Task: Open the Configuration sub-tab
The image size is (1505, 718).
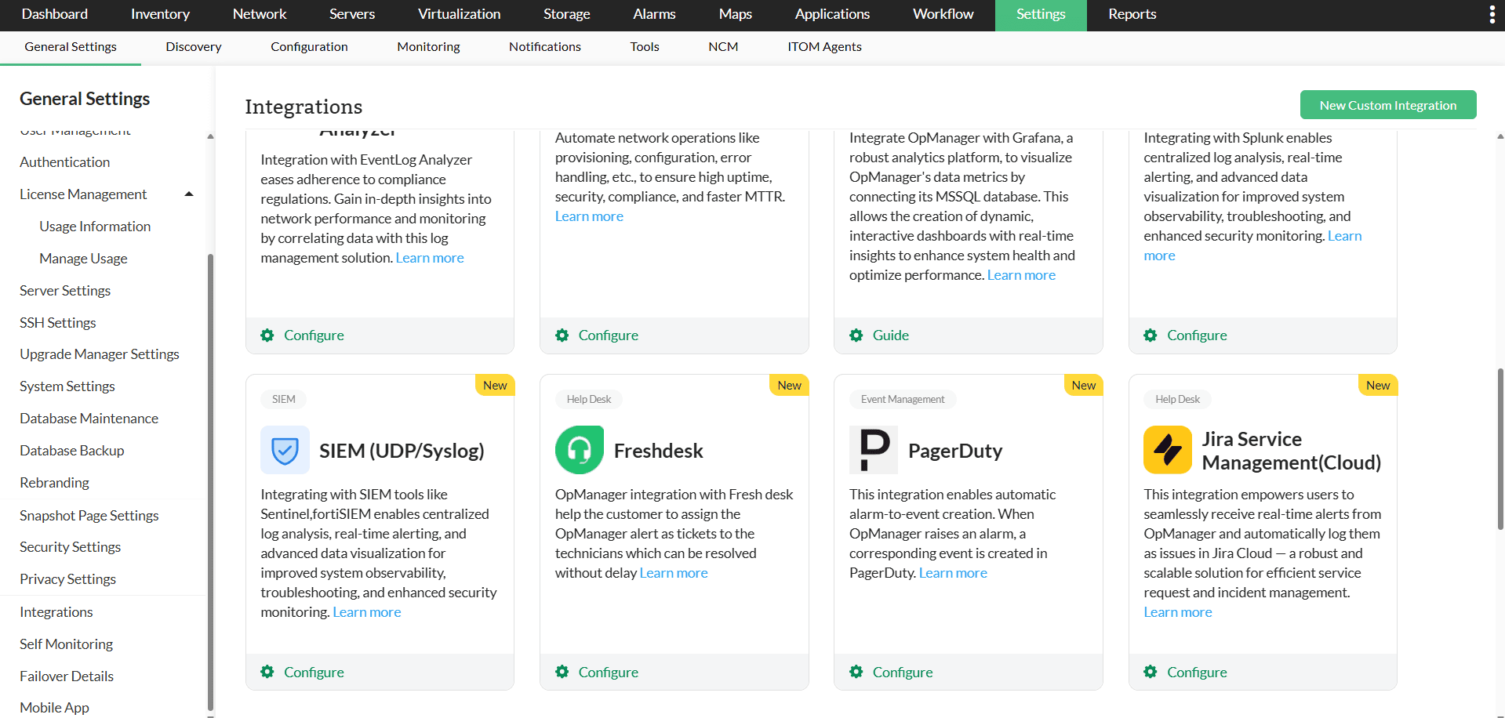Action: click(309, 47)
